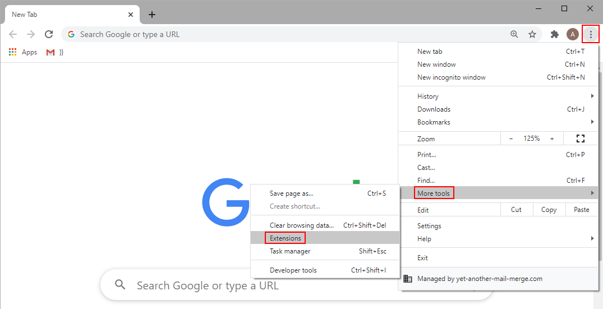Screen dimensions: 603x309
Task: Increase zoom with the plus button
Action: (552, 139)
